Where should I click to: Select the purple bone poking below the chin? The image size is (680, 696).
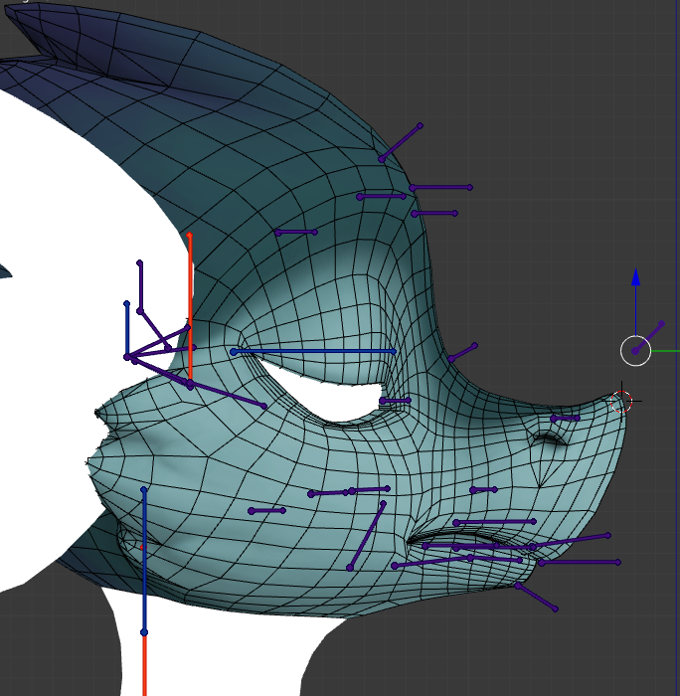tap(536, 598)
